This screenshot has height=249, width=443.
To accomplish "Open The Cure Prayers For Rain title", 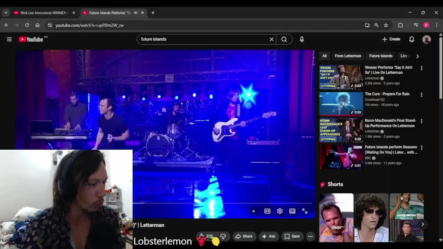I will tap(387, 94).
